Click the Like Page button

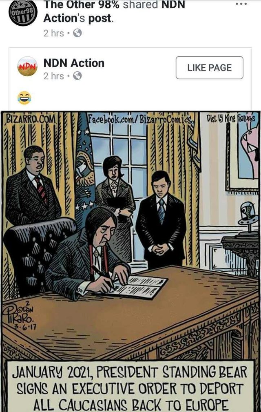pos(210,68)
